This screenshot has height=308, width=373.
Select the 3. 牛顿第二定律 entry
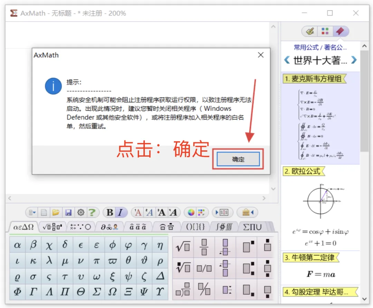[311, 258]
